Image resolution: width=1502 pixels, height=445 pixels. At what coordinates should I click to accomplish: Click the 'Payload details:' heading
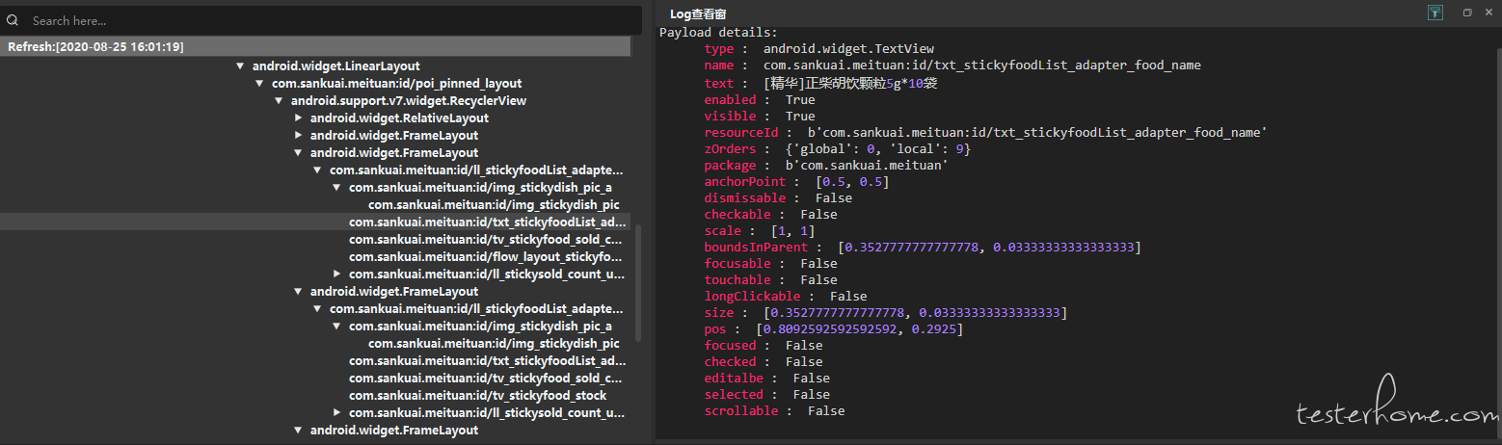718,33
